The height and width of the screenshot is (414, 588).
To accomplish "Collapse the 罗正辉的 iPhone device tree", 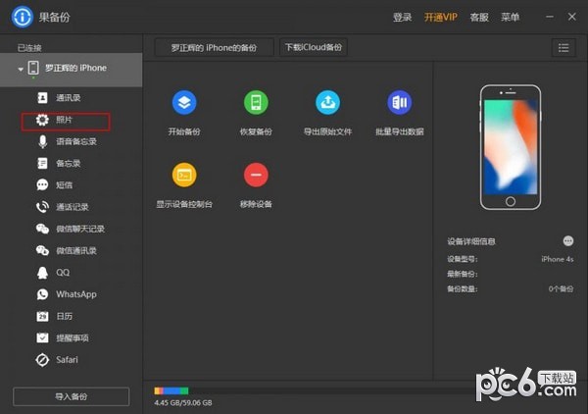I will 21,69.
